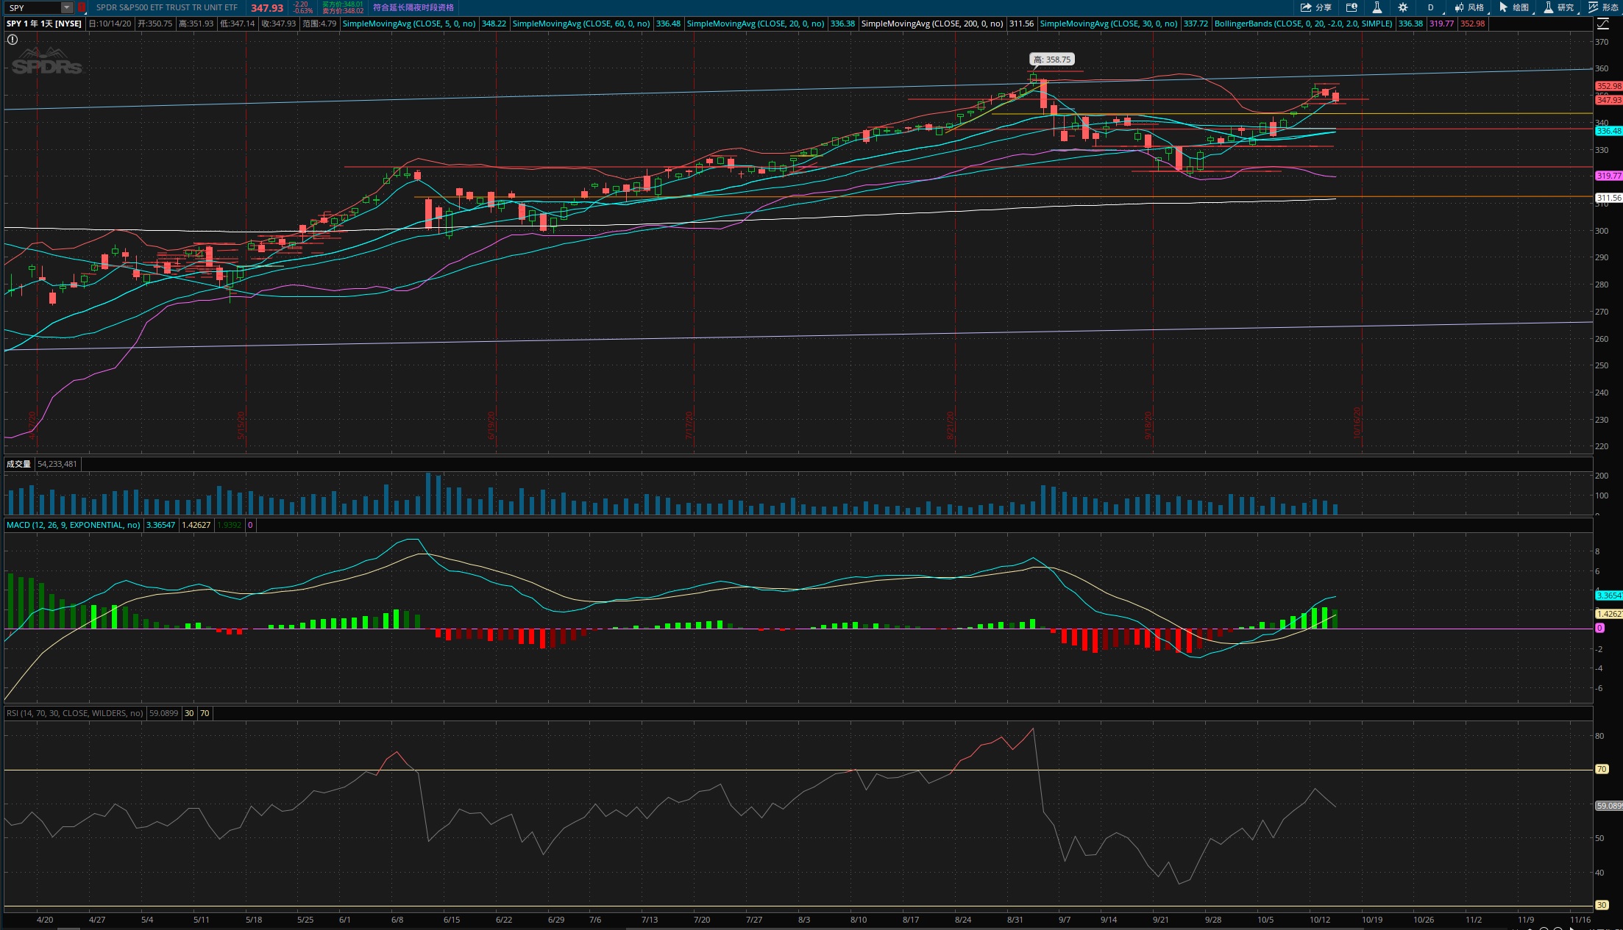Click the price-axis scale settings icon
The height and width of the screenshot is (930, 1623).
(1603, 24)
